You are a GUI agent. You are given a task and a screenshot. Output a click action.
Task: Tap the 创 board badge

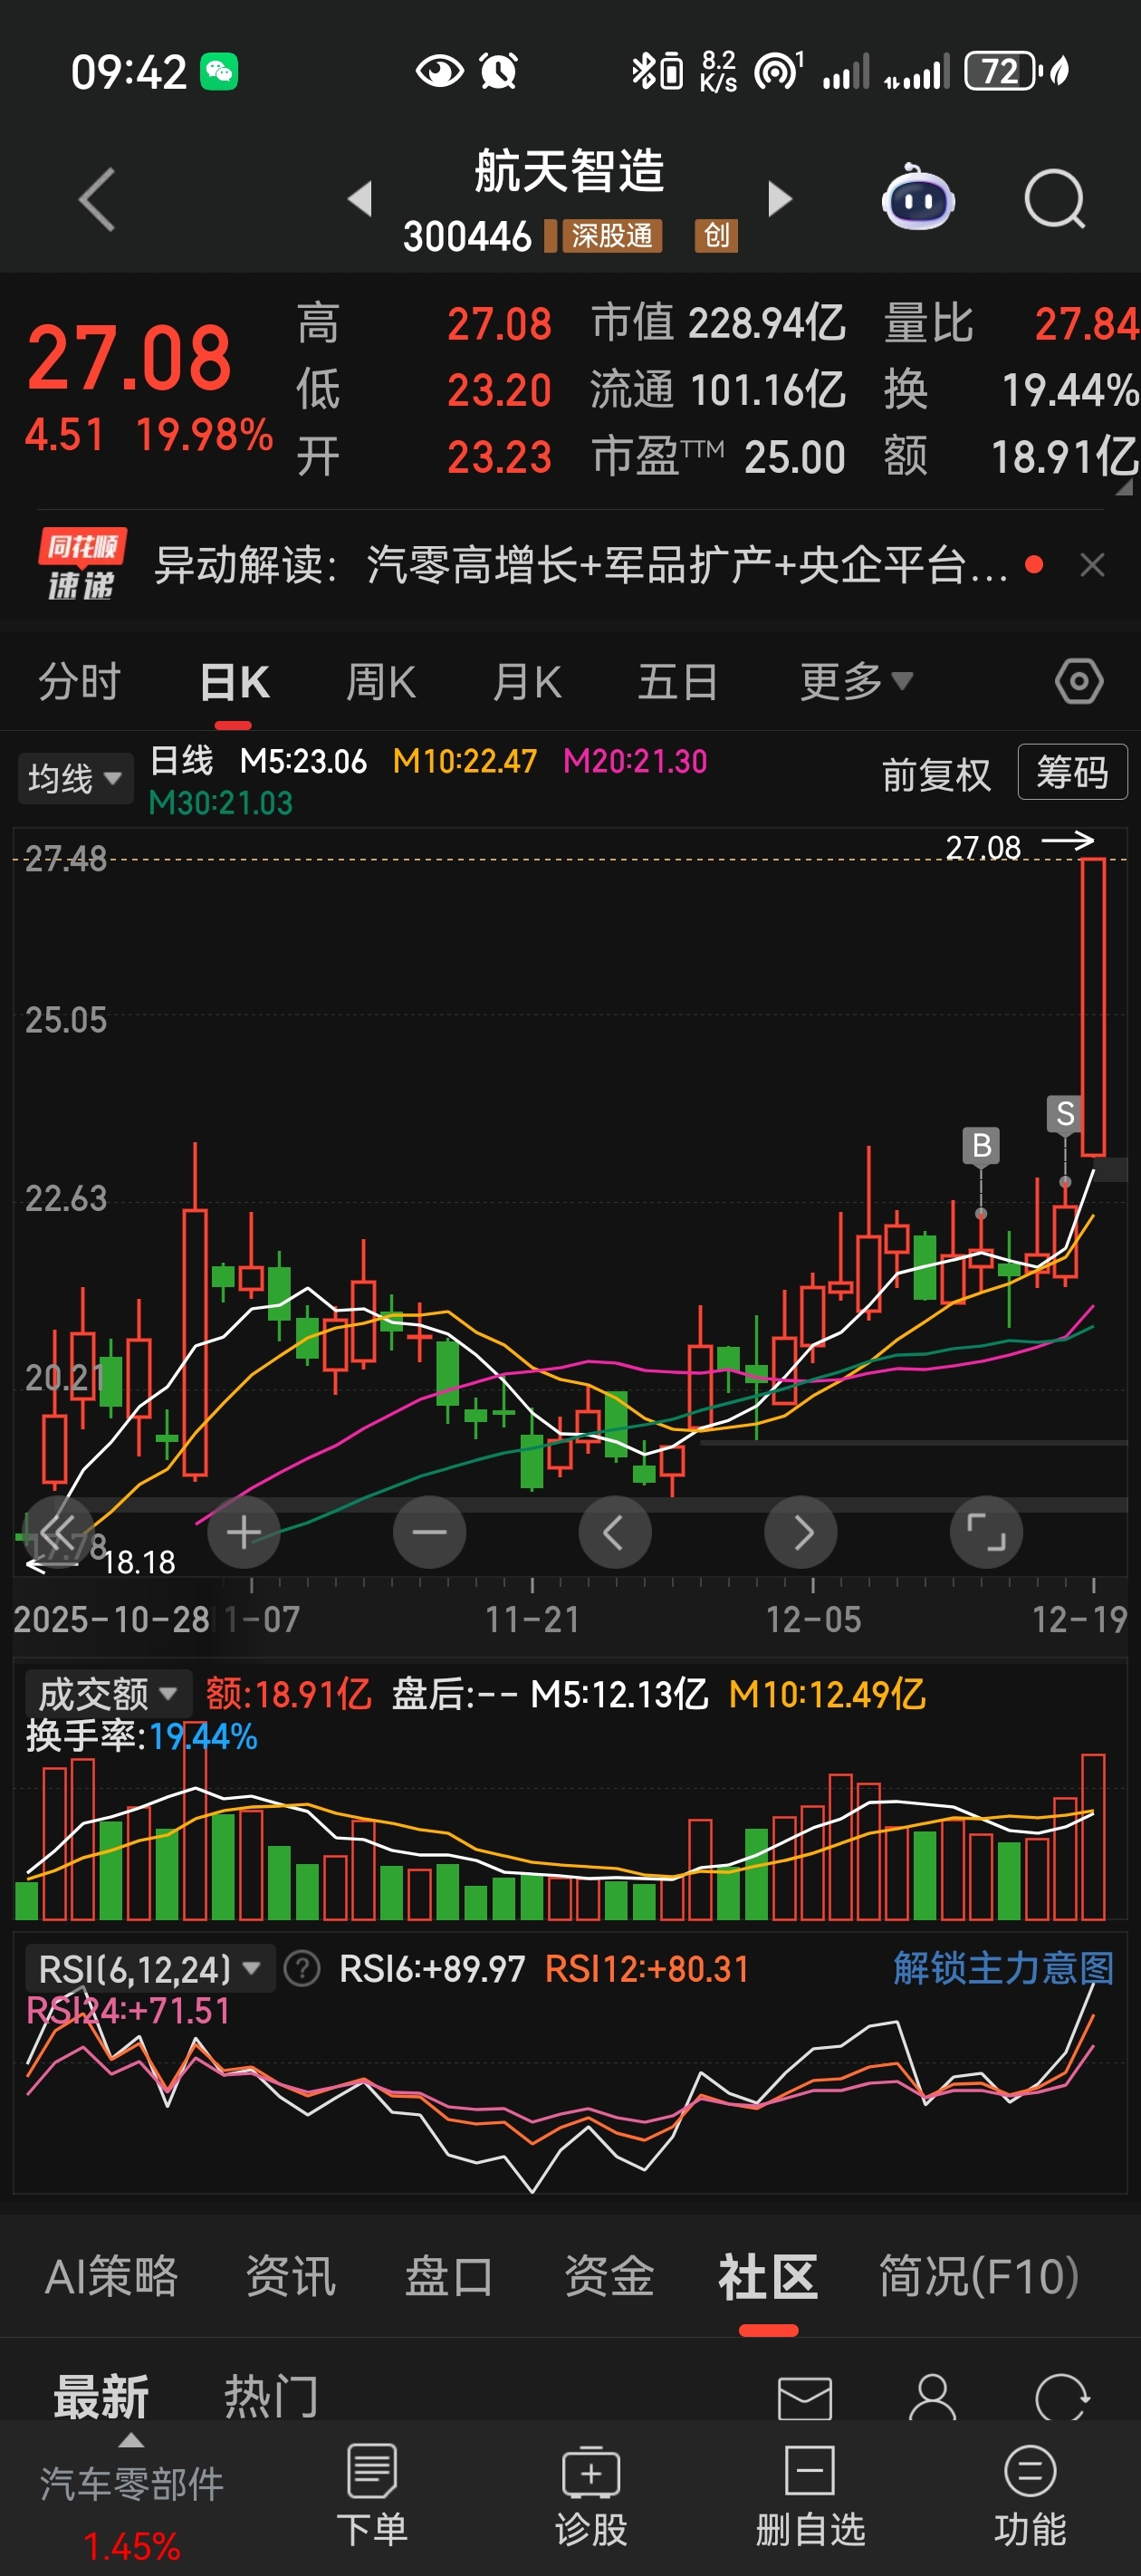coord(716,236)
